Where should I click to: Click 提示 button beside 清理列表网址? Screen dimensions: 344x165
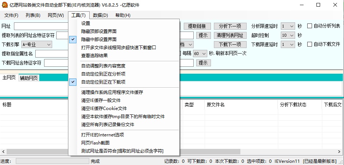click(203, 35)
